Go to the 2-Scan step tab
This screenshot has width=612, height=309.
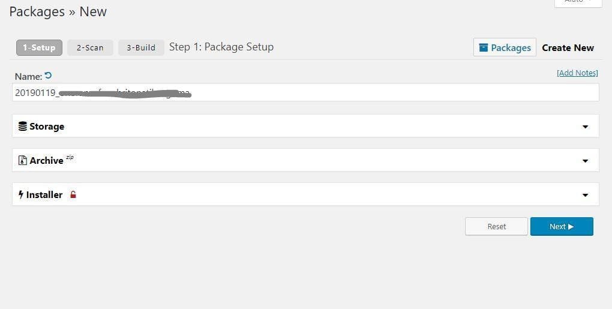(x=90, y=47)
